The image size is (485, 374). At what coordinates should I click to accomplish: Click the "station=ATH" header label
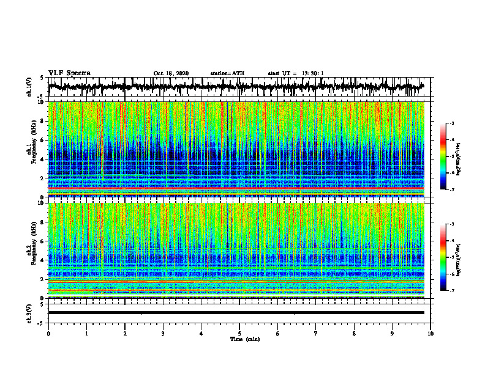(x=227, y=73)
